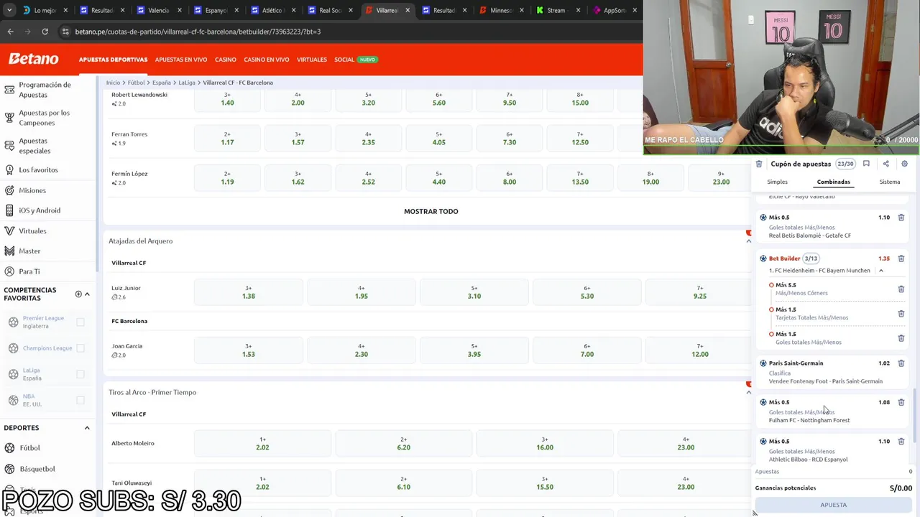Share the bet slip
Viewport: 920px width, 517px height.
(x=885, y=164)
